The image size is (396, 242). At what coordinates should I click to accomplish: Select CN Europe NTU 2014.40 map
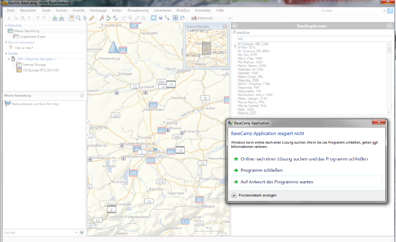tap(40, 70)
